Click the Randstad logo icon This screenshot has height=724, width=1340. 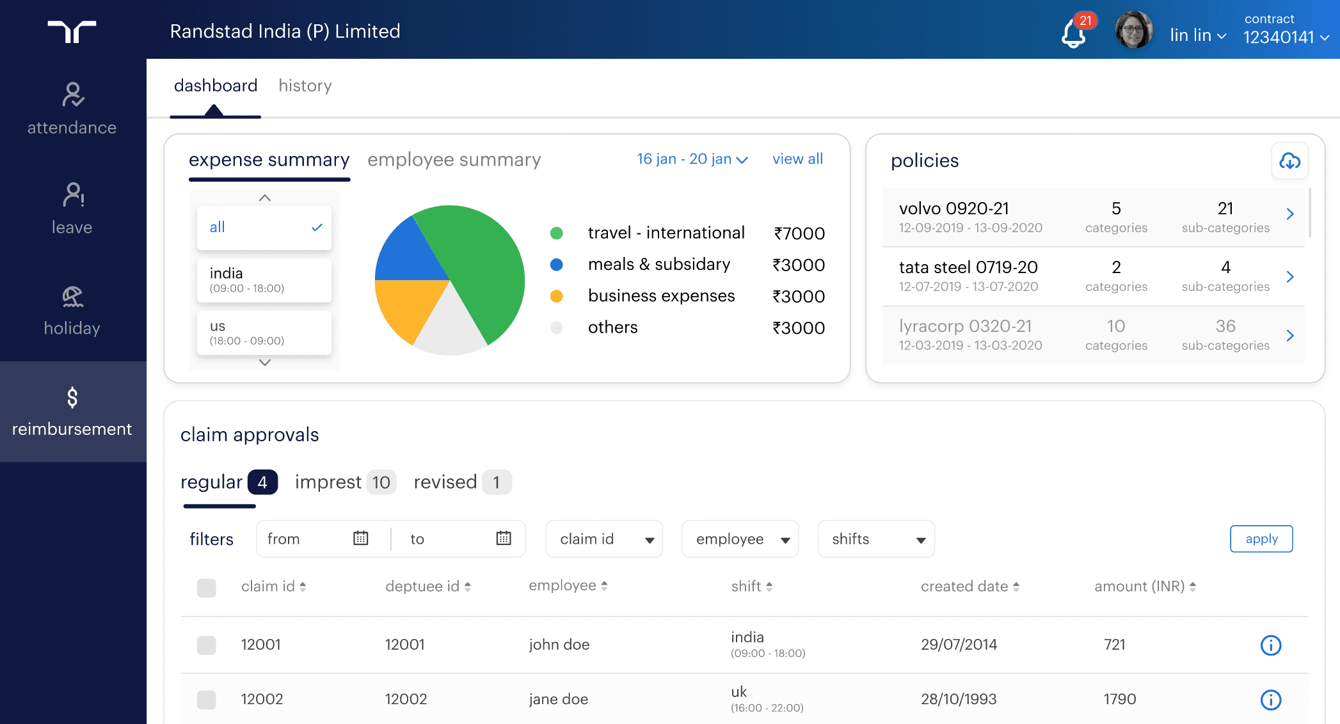[72, 31]
